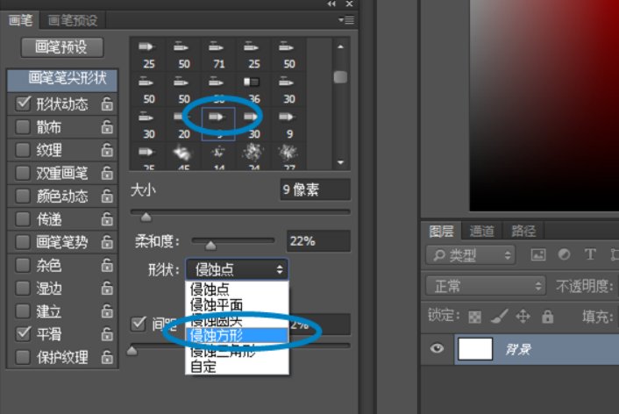Pick the outlined selected brush tip in grid
Screen dimensions: 619x414
(x=218, y=124)
